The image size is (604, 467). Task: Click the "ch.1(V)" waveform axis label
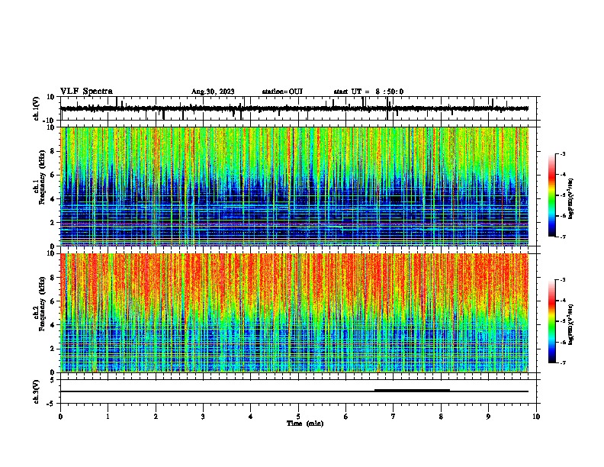click(37, 108)
